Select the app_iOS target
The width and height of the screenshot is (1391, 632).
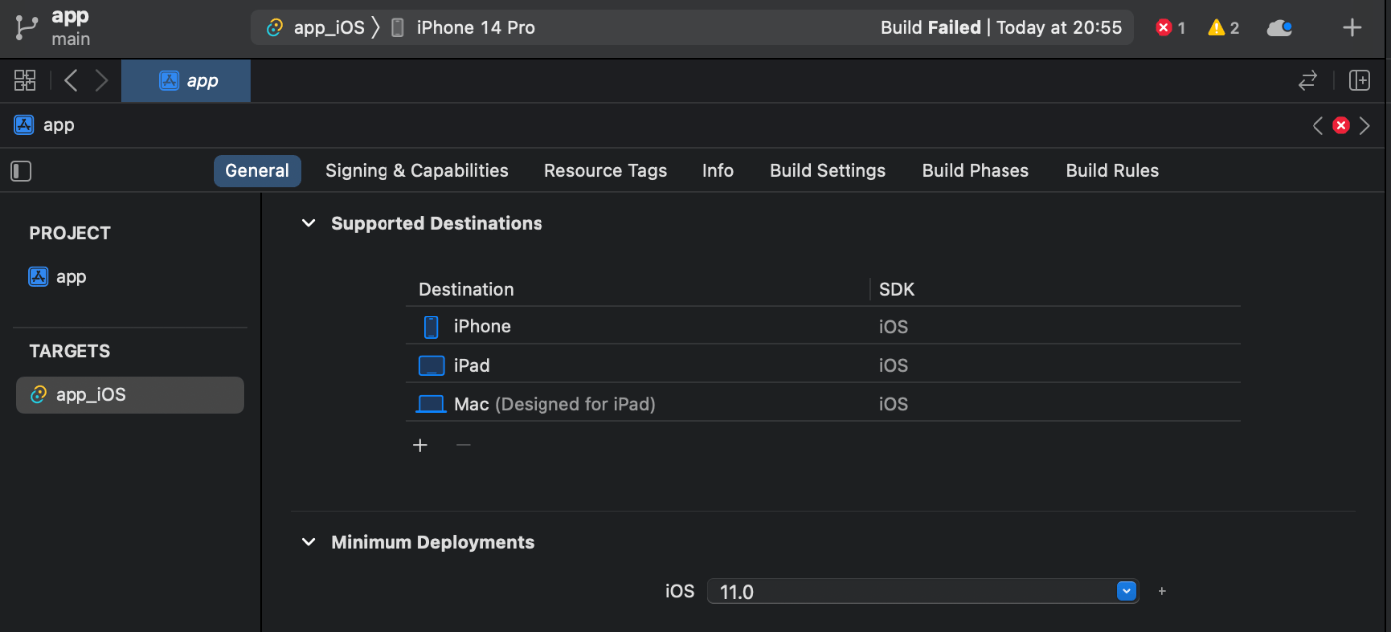(x=130, y=395)
